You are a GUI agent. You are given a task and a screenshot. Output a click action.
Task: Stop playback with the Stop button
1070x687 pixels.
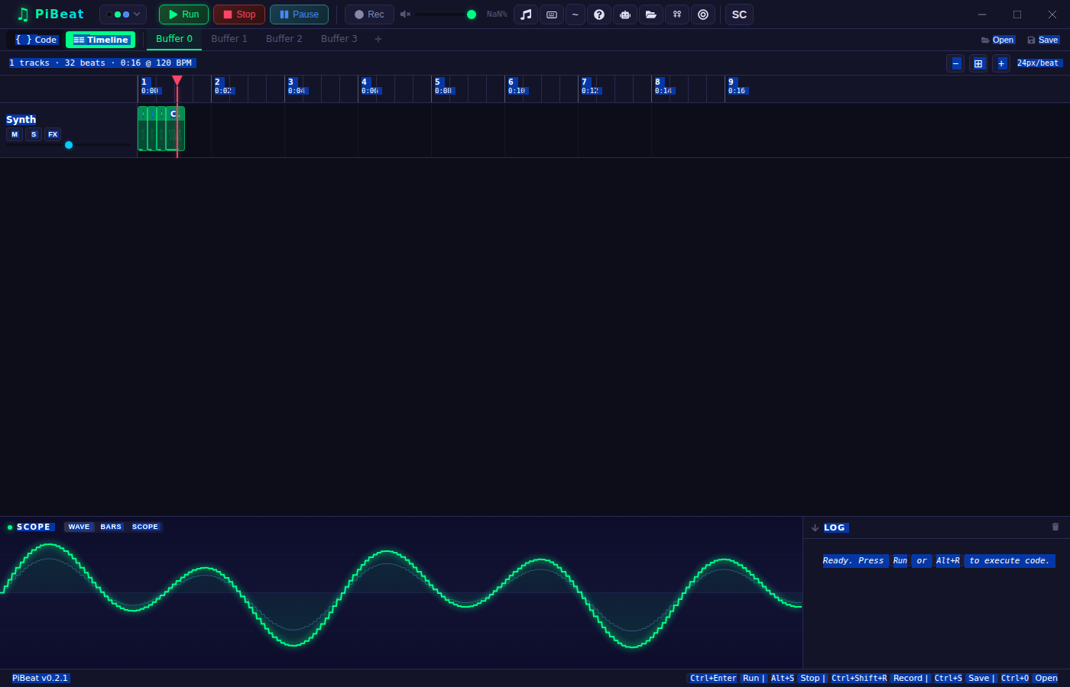(x=239, y=15)
